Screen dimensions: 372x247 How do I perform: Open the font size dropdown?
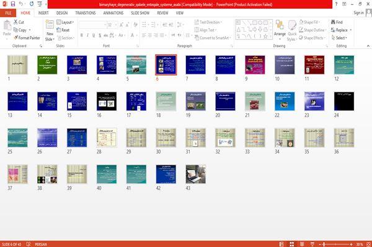pos(116,25)
